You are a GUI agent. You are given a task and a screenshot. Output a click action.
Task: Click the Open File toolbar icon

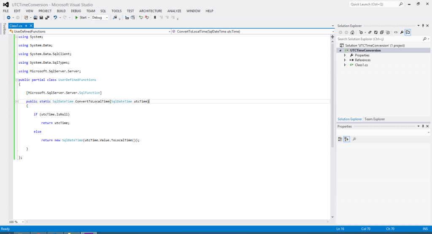click(x=35, y=18)
